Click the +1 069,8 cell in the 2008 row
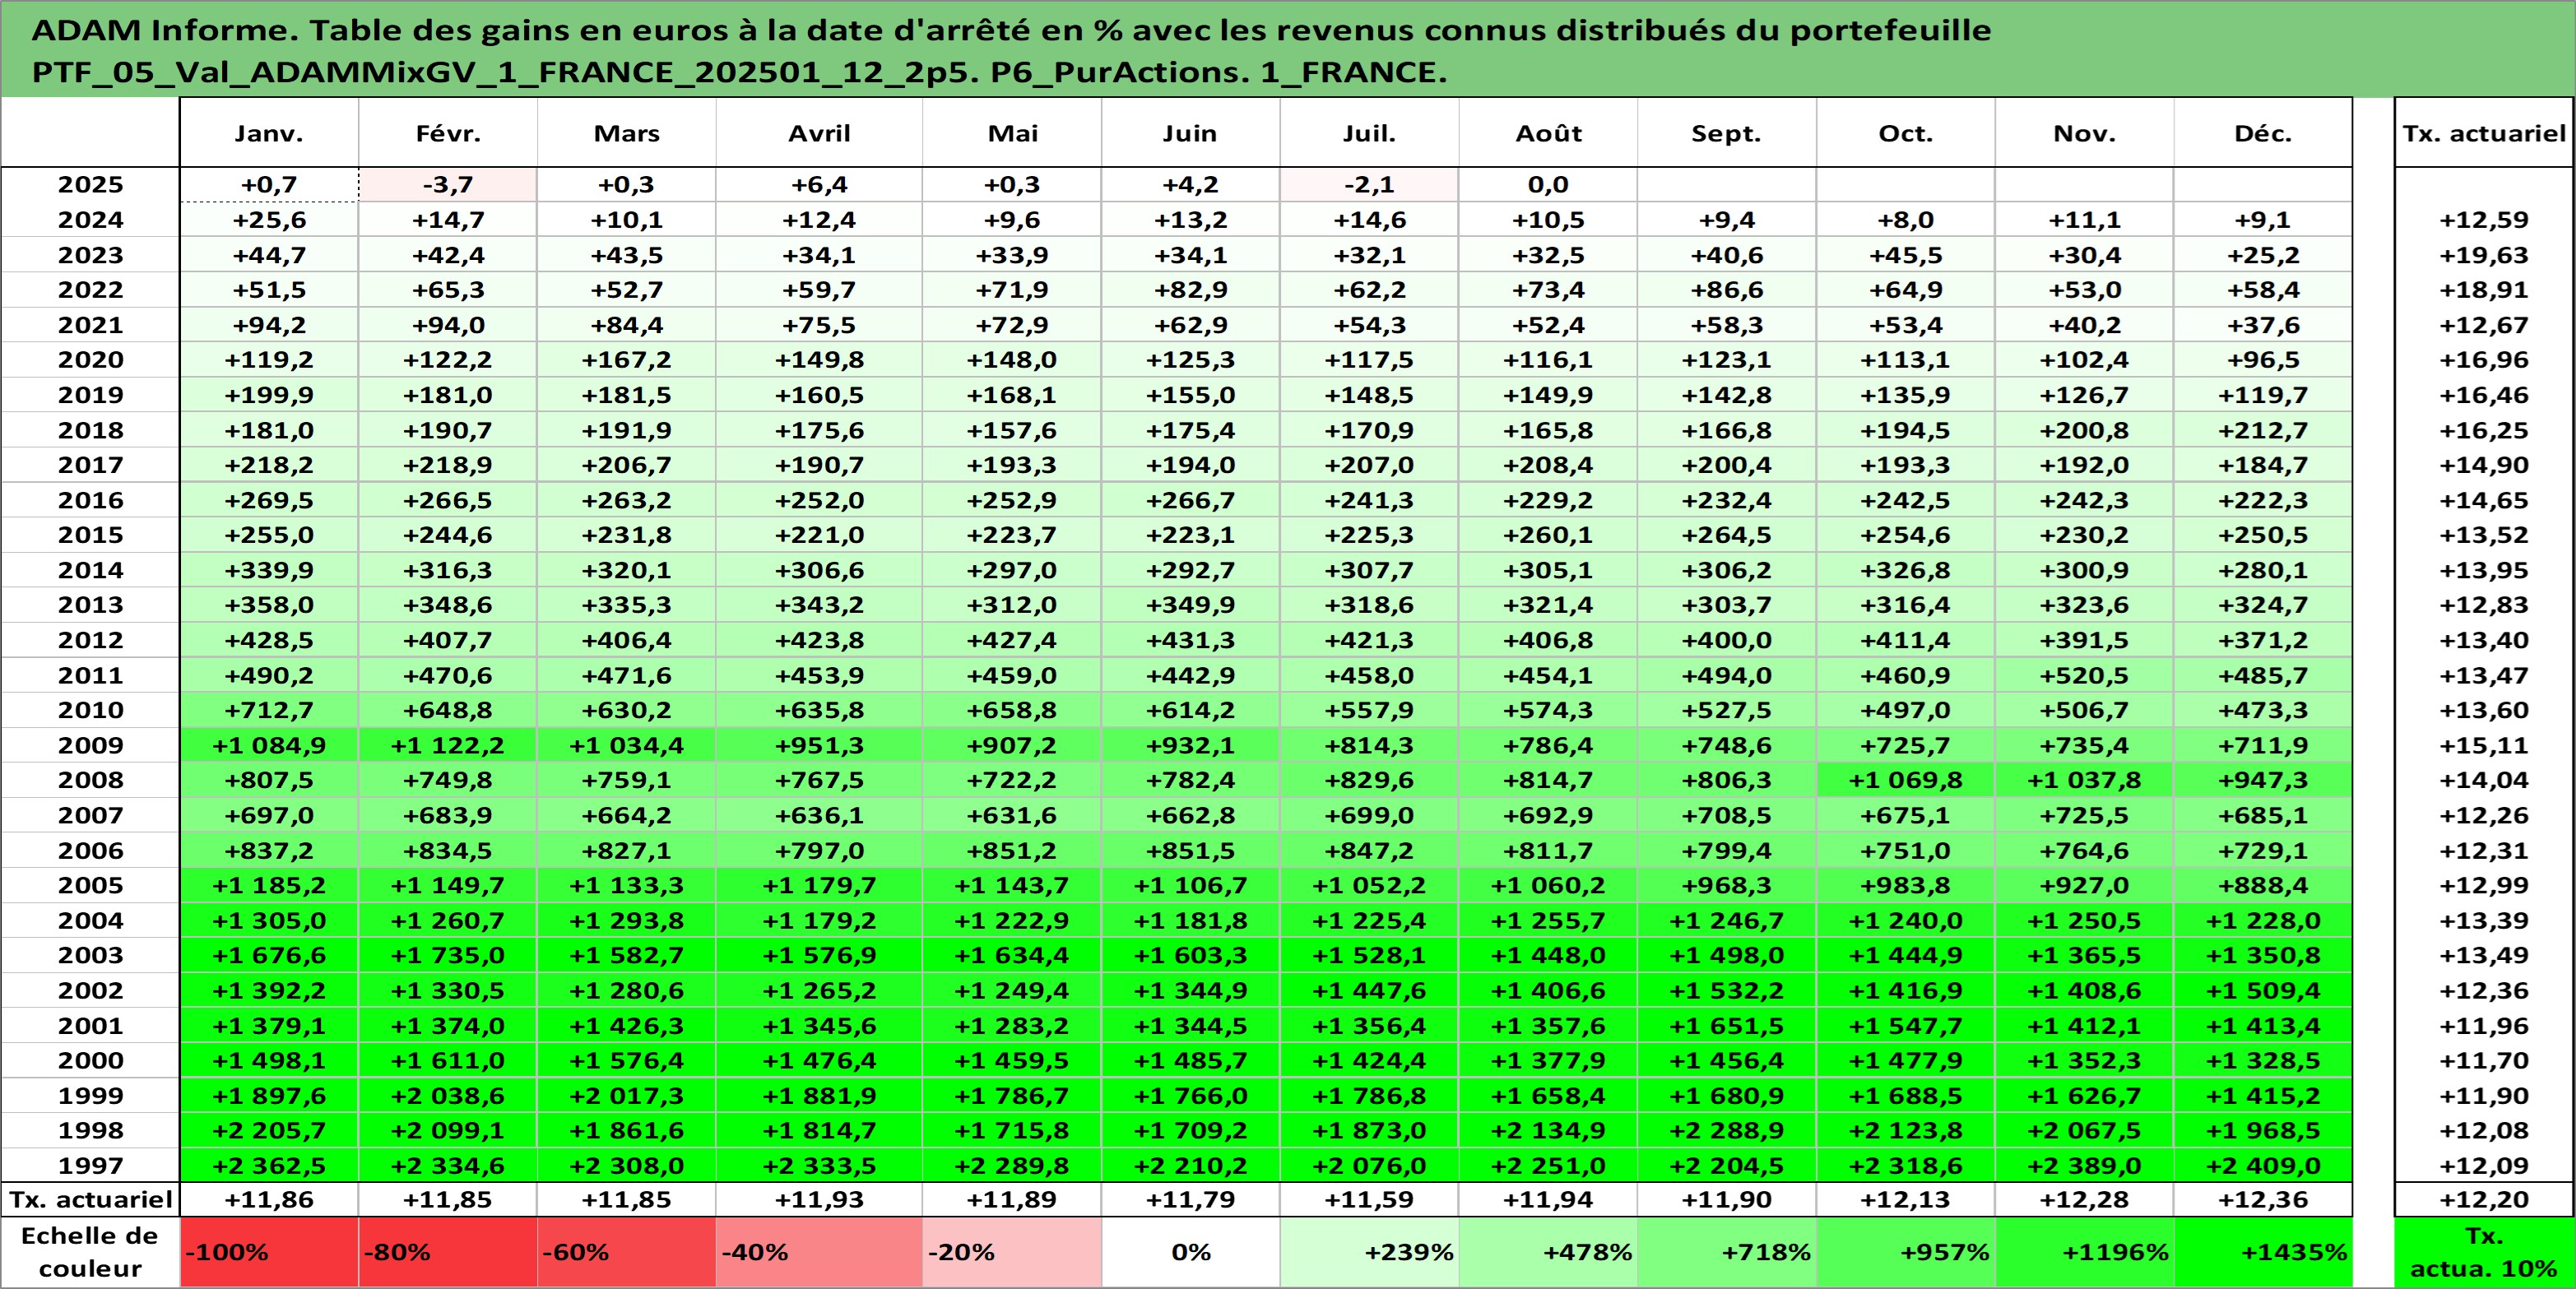The height and width of the screenshot is (1289, 2576). pos(1906,779)
